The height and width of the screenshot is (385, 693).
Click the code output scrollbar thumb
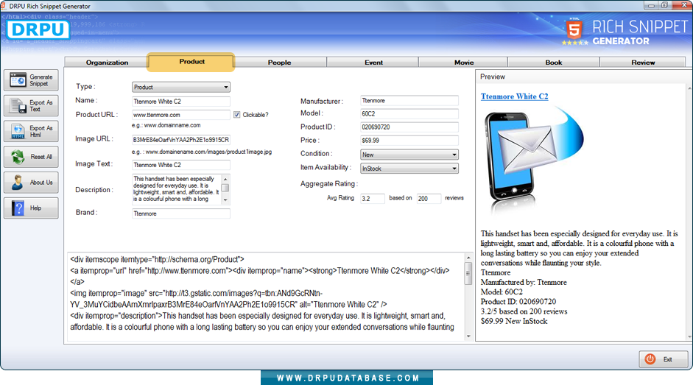coord(468,273)
